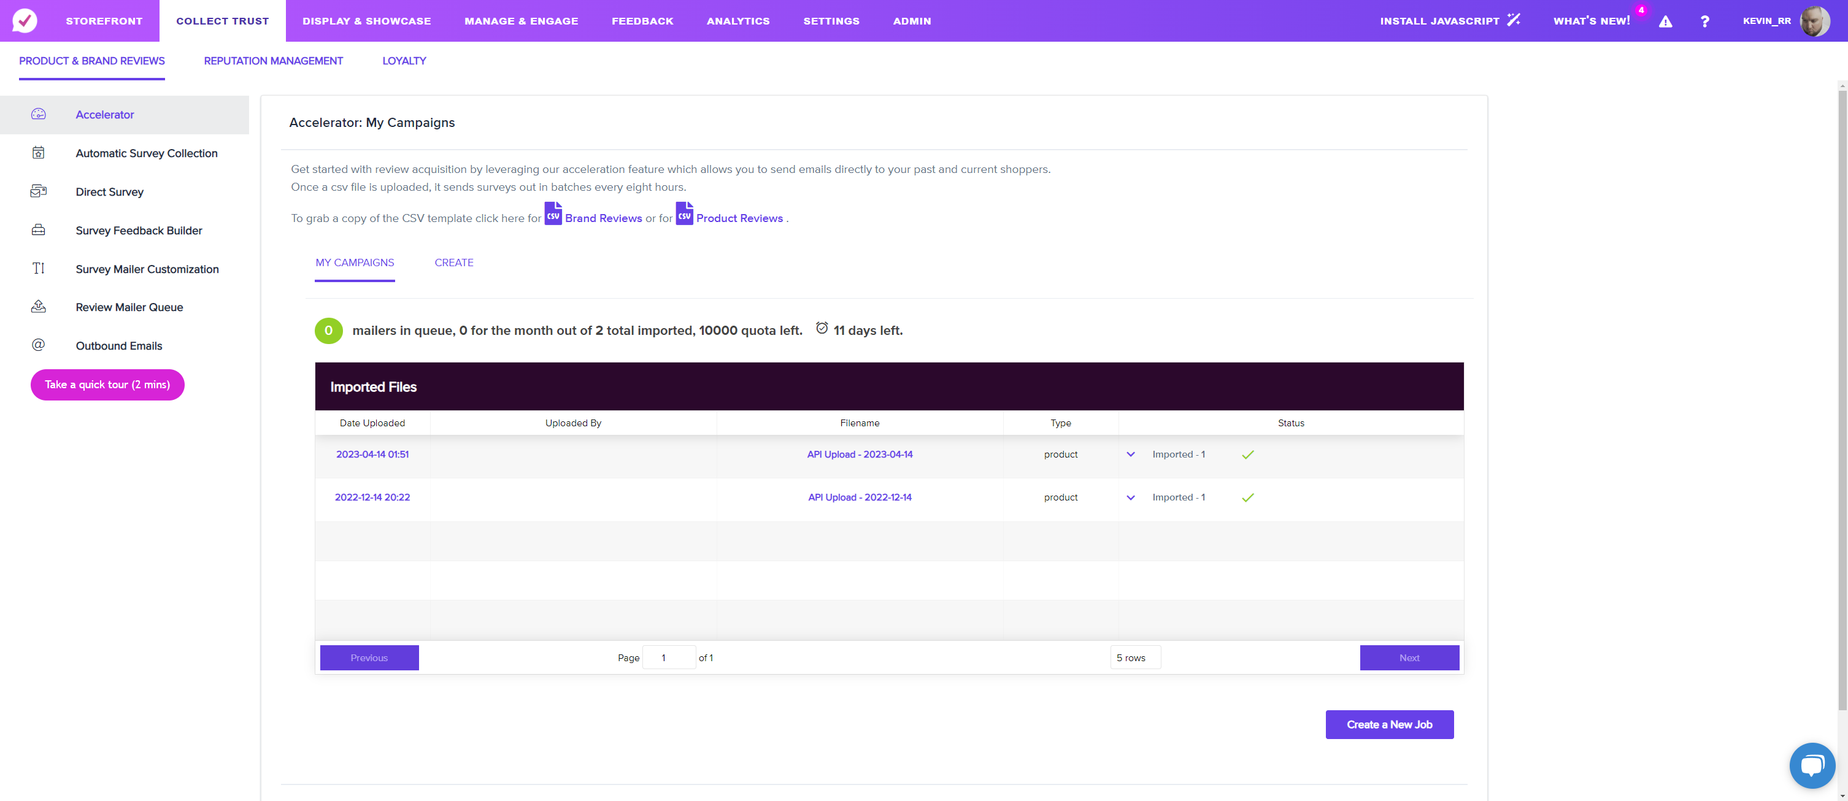The width and height of the screenshot is (1848, 801).
Task: Open the Display & Showcase menu
Action: (x=366, y=21)
